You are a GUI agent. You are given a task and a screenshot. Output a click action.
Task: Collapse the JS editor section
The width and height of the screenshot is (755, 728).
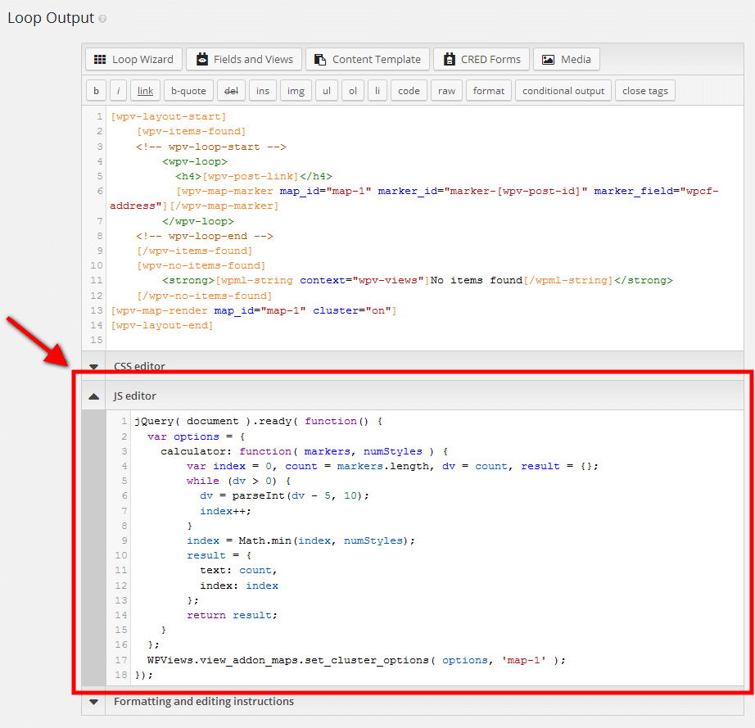coord(94,396)
